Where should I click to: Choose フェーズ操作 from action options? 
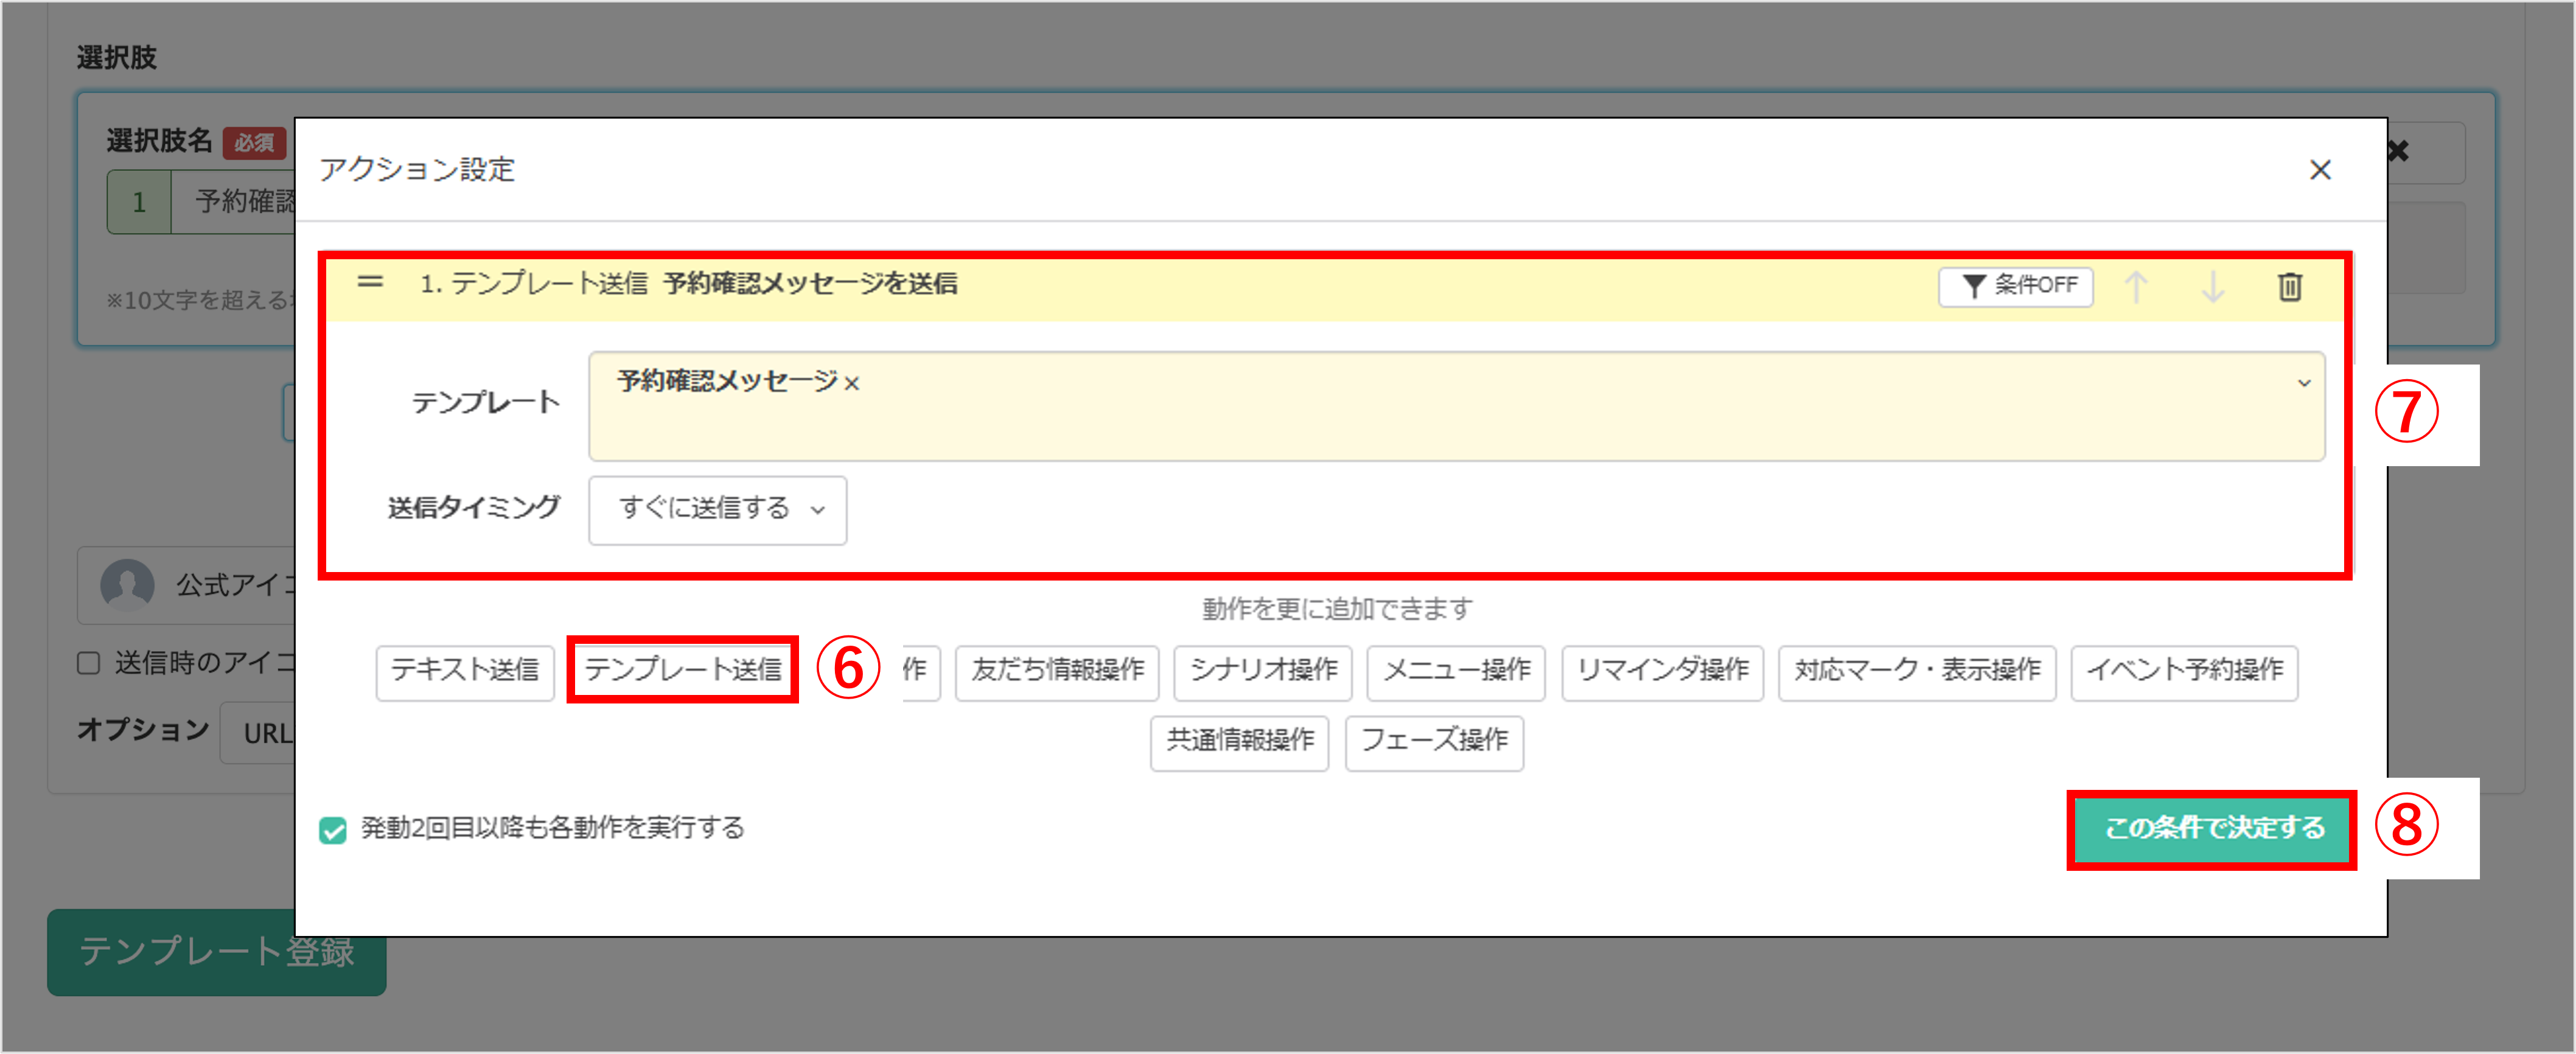click(1434, 743)
